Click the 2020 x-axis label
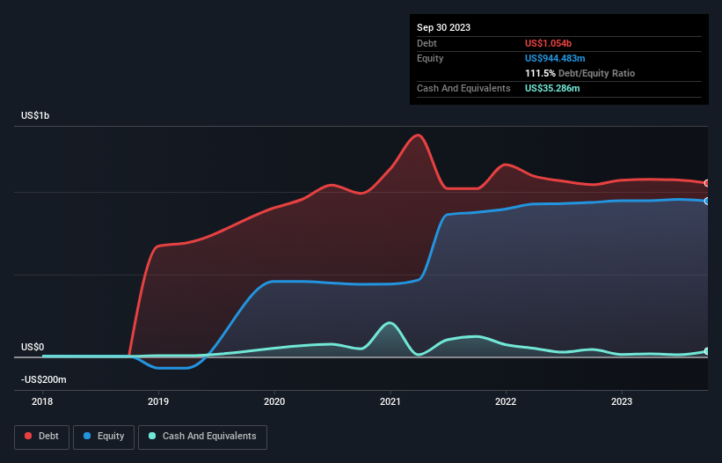722x463 pixels. point(274,401)
